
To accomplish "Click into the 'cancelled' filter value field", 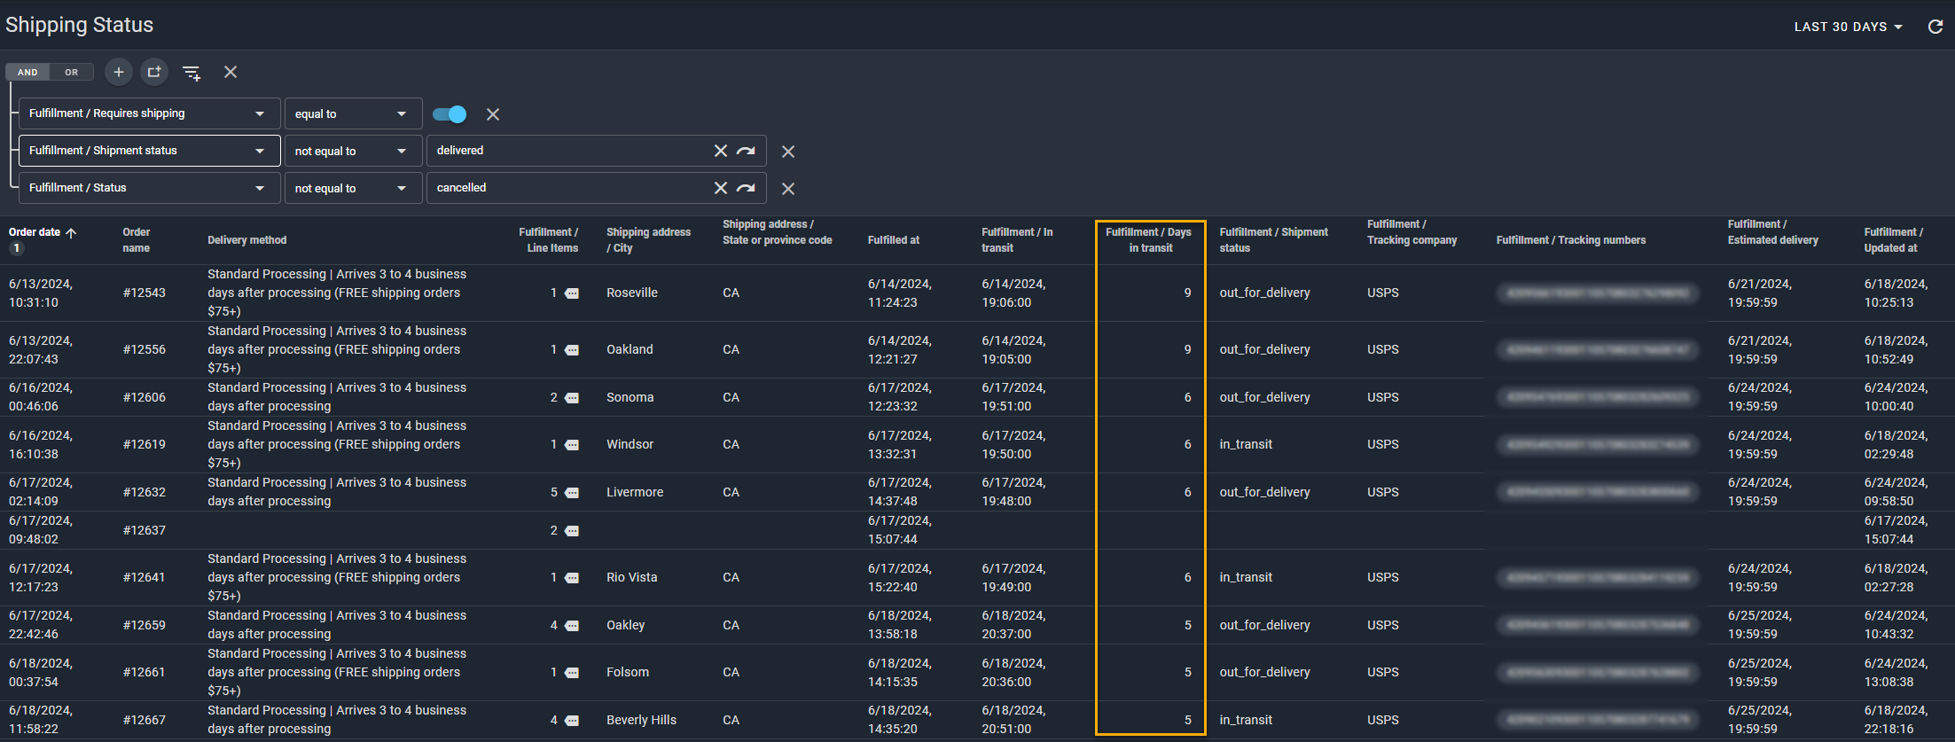I will pos(567,188).
